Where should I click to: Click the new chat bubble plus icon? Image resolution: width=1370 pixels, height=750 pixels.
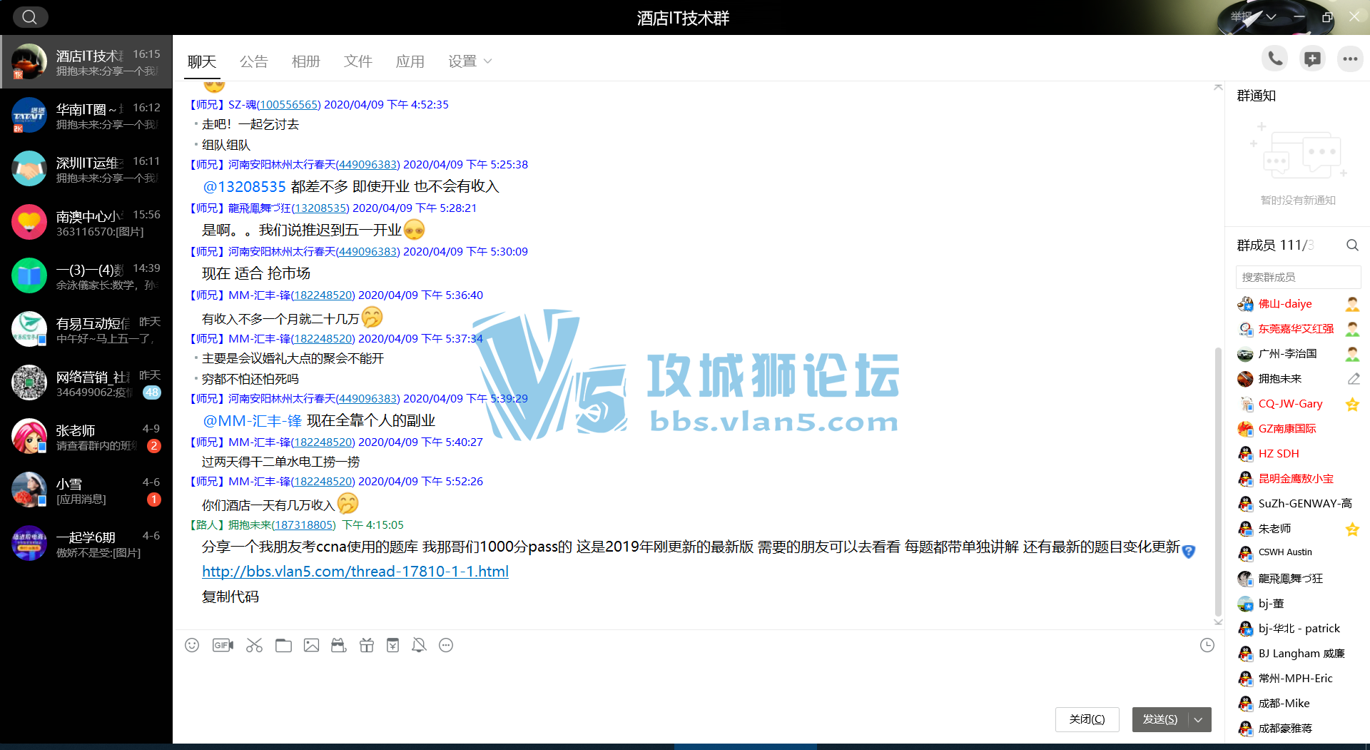(1312, 59)
